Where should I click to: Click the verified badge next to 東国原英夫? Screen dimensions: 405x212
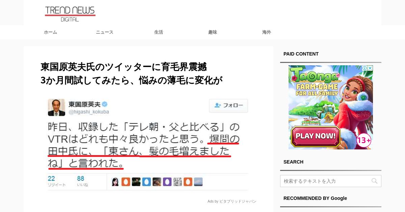tap(105, 104)
